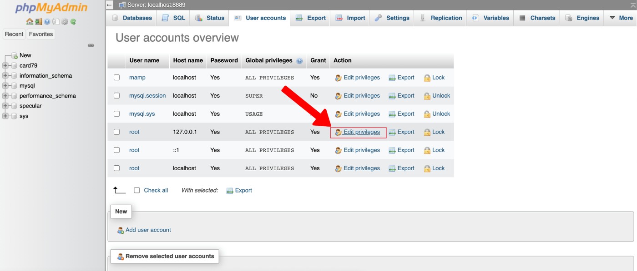The height and width of the screenshot is (271, 637).
Task: Select the mysql.session user checkbox
Action: tap(116, 96)
